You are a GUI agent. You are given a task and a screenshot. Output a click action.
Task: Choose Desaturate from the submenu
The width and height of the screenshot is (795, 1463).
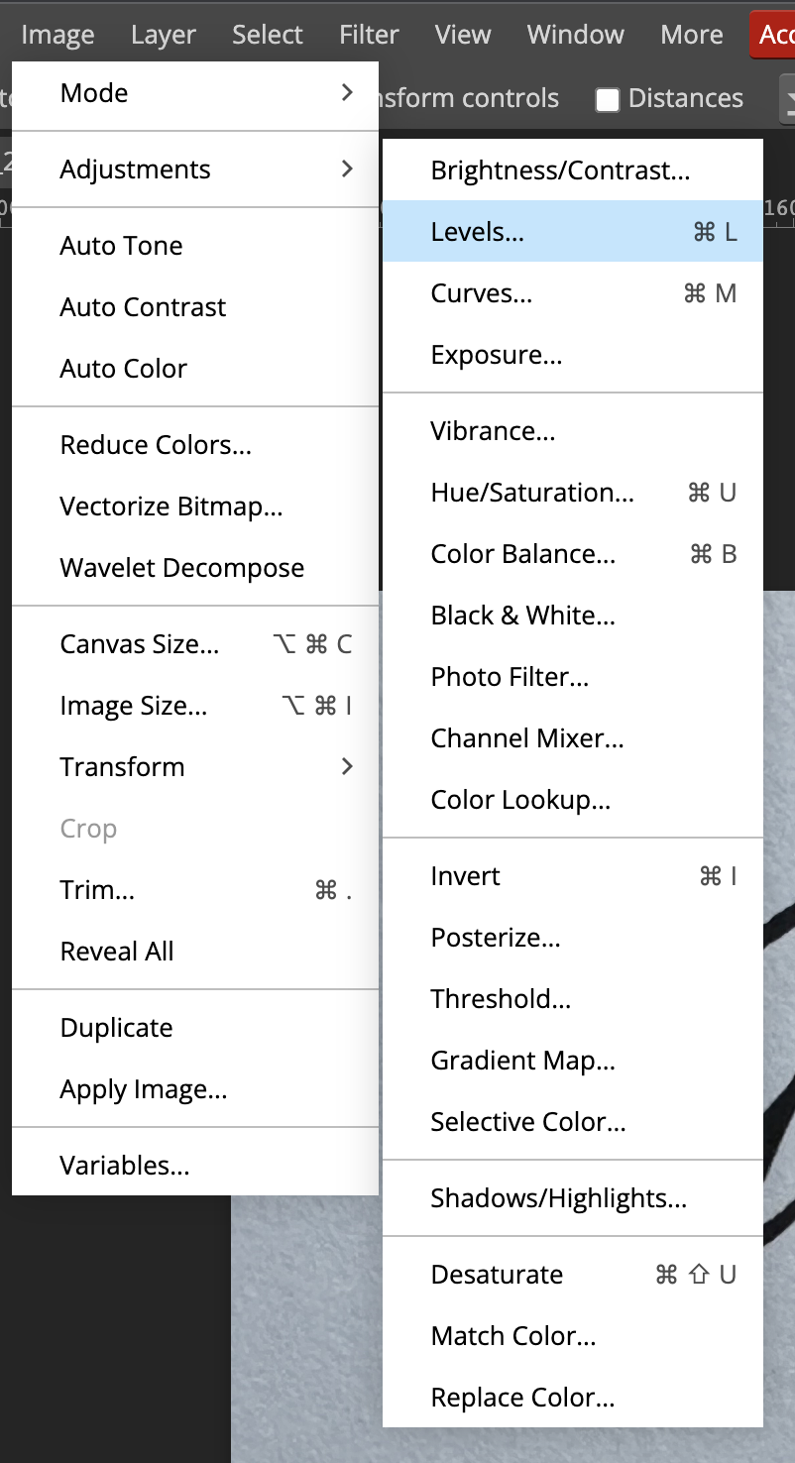coord(572,1275)
